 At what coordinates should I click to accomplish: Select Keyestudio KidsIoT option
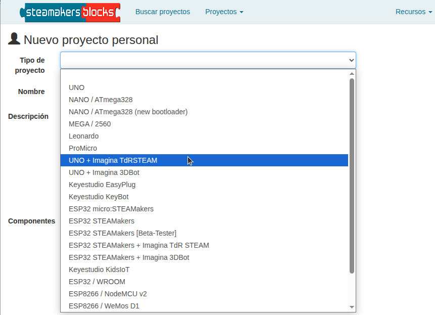tap(99, 269)
